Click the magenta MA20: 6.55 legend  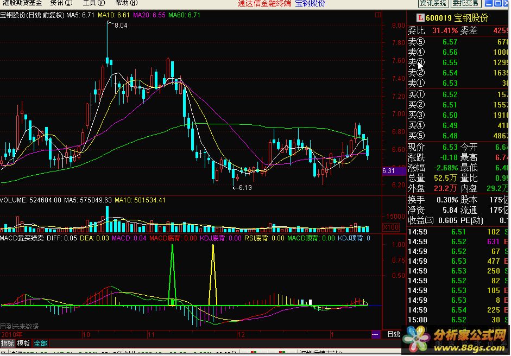pos(149,15)
